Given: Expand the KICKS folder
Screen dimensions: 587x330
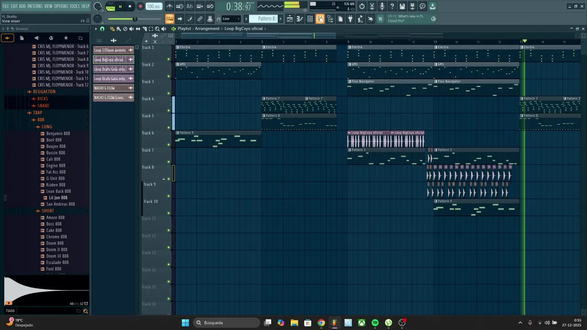Looking at the screenshot, I should [x=43, y=99].
